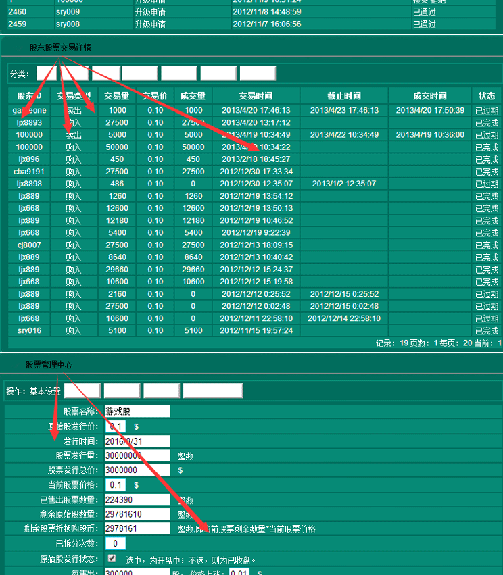Edit the 已售出股票数量 field showing 224390
The height and width of the screenshot is (575, 503).
pos(138,500)
